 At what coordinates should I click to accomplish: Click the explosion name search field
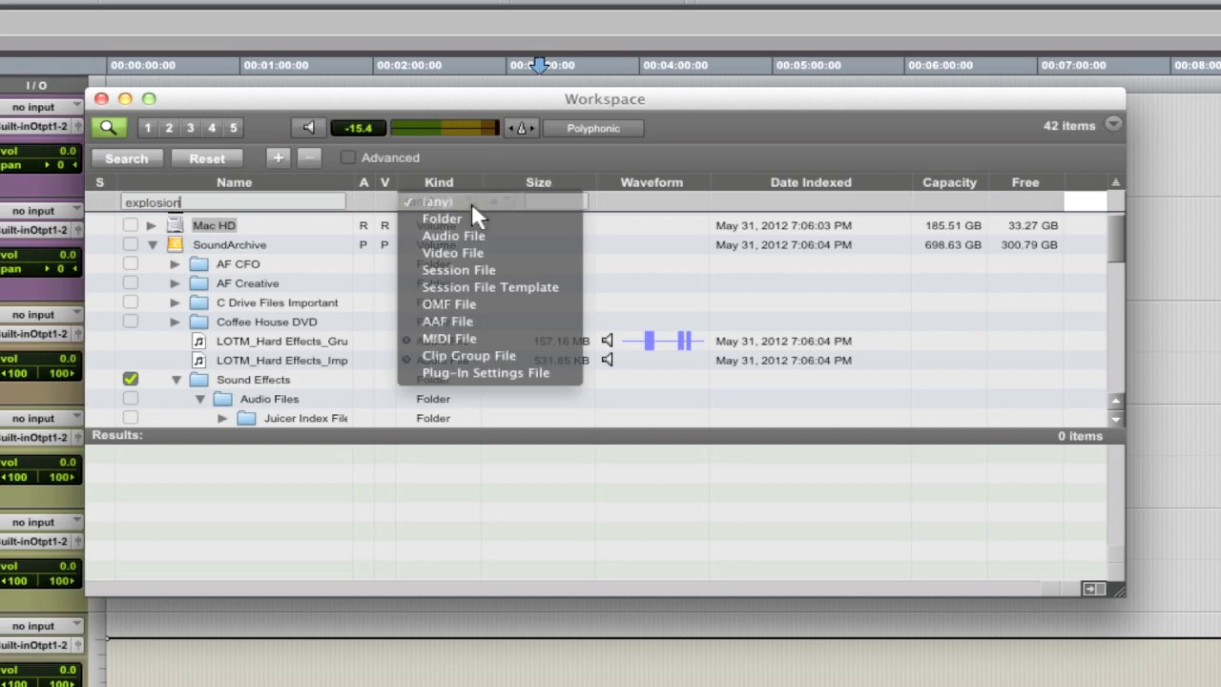pyautogui.click(x=234, y=202)
